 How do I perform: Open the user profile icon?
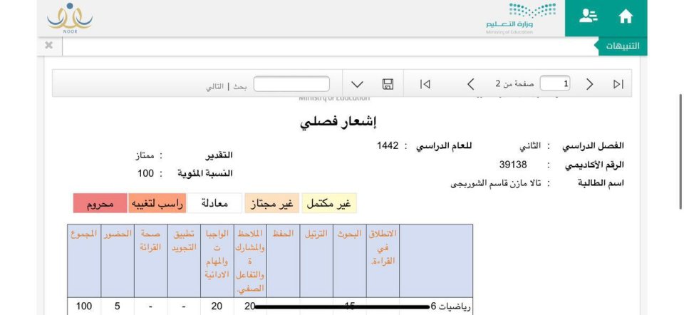click(588, 17)
